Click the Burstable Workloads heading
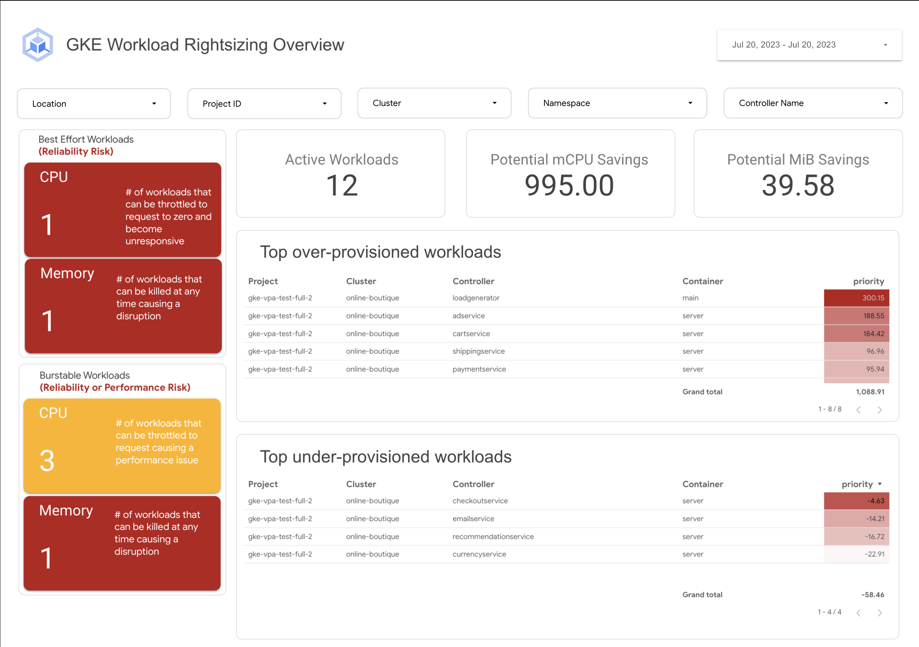Viewport: 919px width, 647px height. click(x=84, y=375)
